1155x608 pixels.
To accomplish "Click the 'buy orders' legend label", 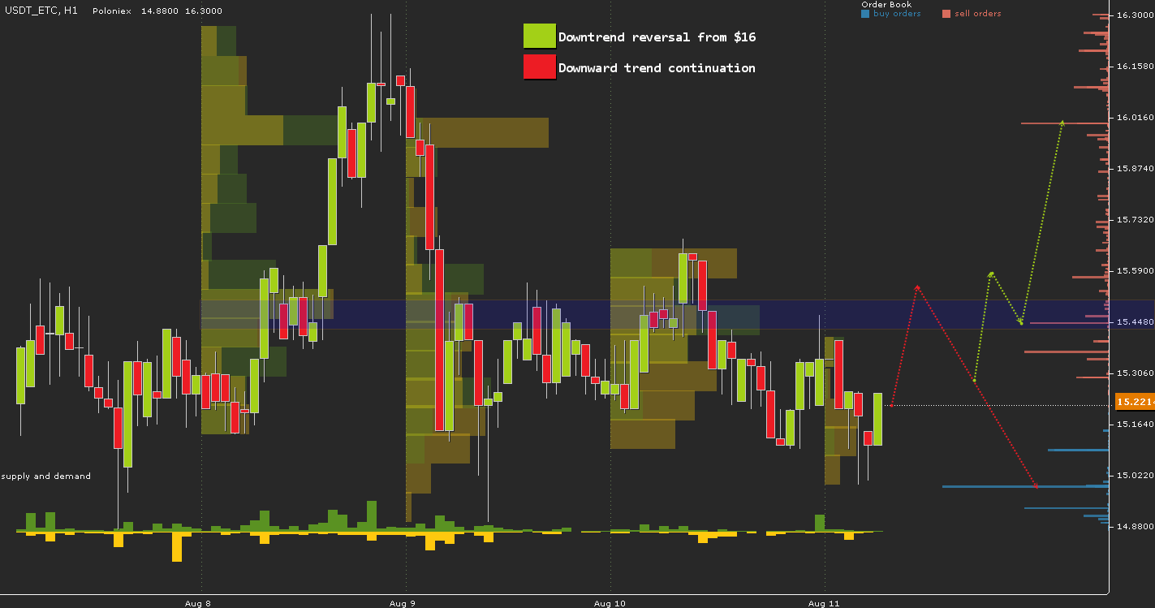I will point(897,14).
